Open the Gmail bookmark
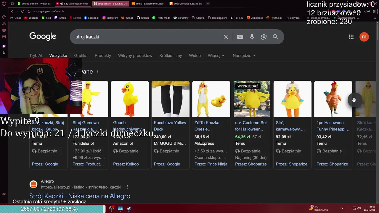 16,18
